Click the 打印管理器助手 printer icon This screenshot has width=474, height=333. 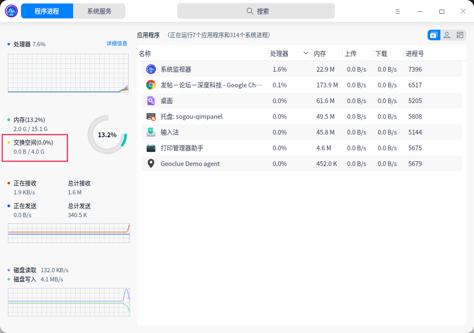tap(151, 148)
